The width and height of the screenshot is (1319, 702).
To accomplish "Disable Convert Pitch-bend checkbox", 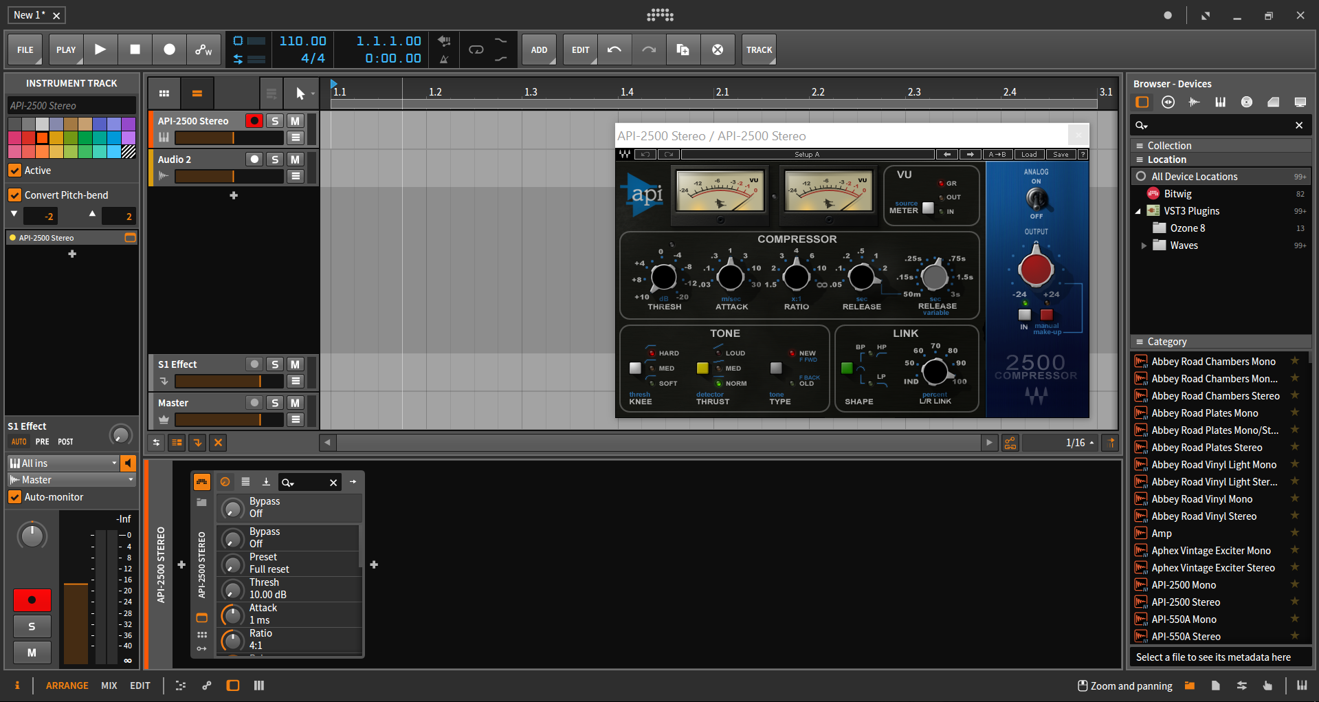I will point(14,195).
